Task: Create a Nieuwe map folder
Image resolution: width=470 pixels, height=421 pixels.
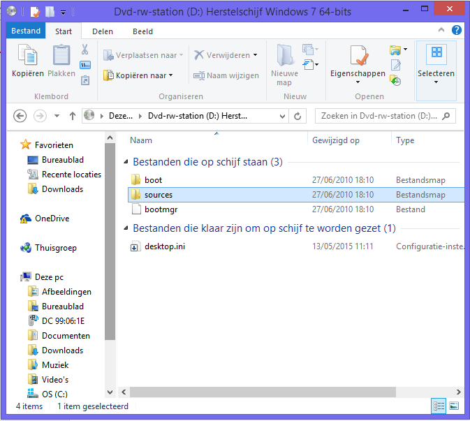Action: [284, 65]
